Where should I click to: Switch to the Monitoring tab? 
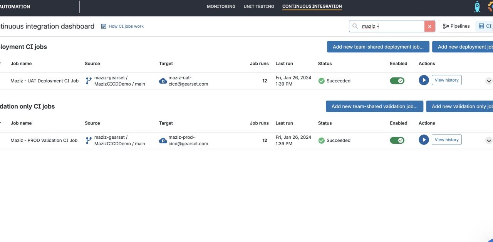pyautogui.click(x=221, y=6)
